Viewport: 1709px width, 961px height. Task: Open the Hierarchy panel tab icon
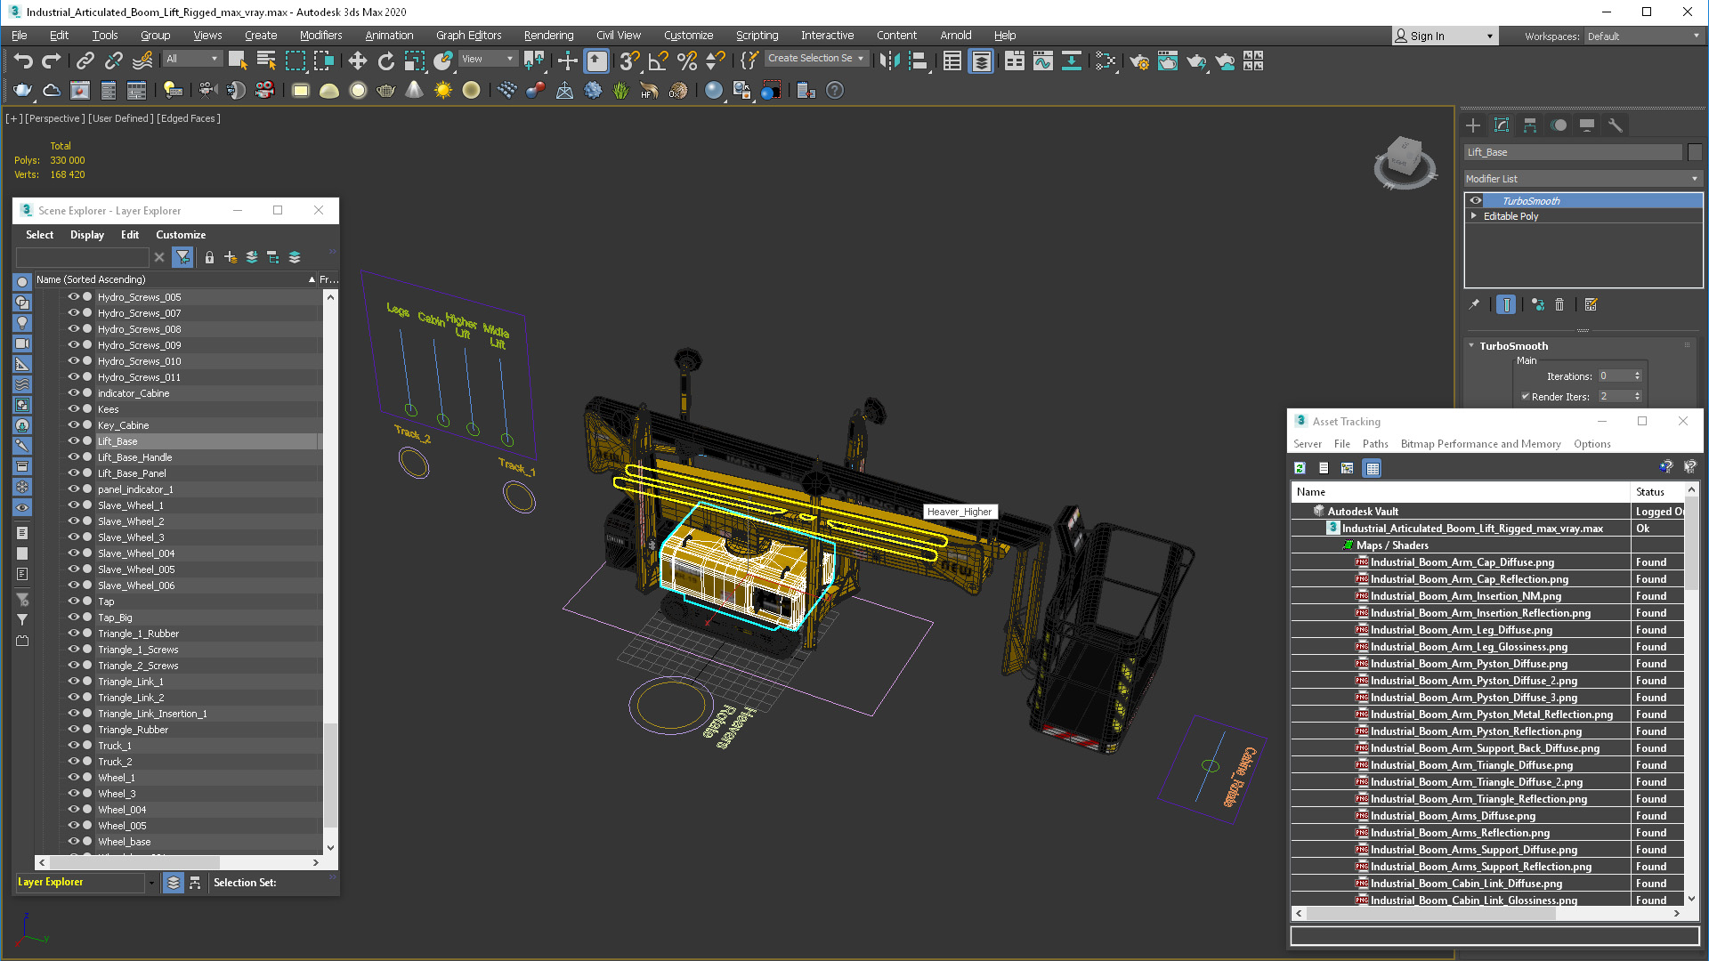coord(1530,125)
